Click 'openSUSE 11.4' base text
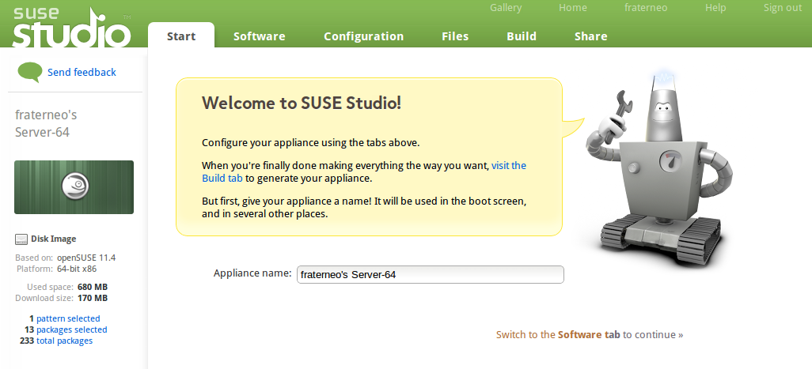Viewport: 812px width, 369px height. click(x=86, y=258)
